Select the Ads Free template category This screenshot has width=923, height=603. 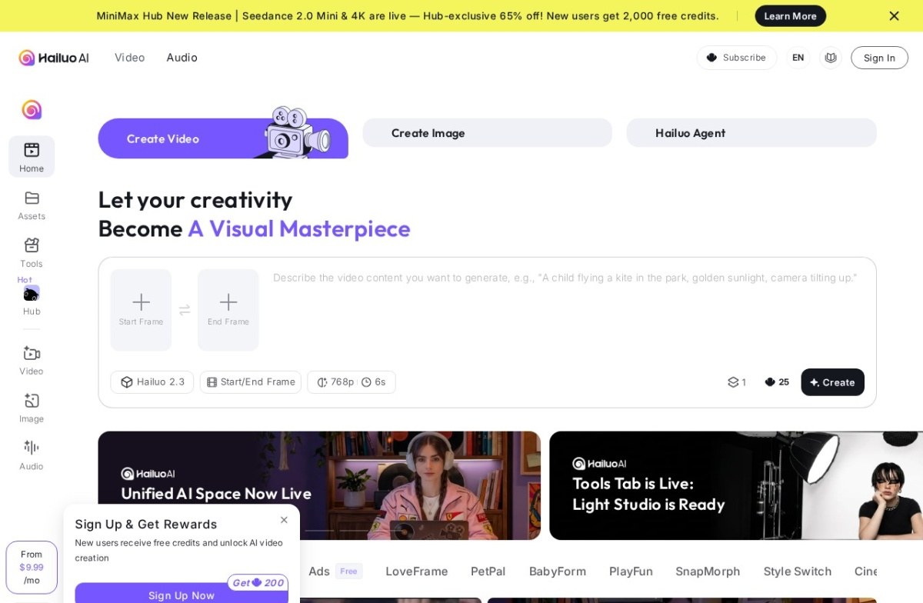335,571
